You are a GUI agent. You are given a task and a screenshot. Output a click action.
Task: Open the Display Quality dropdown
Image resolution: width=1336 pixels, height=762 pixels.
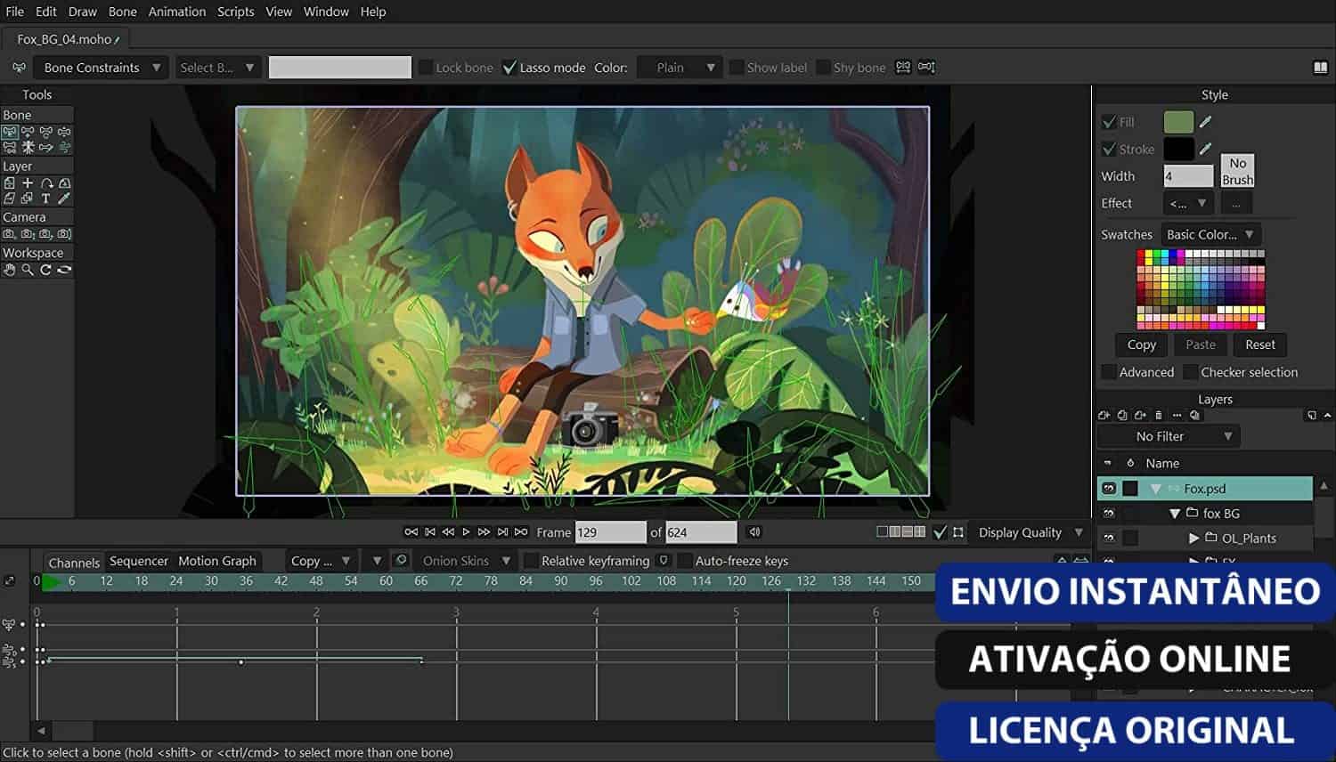point(1030,532)
